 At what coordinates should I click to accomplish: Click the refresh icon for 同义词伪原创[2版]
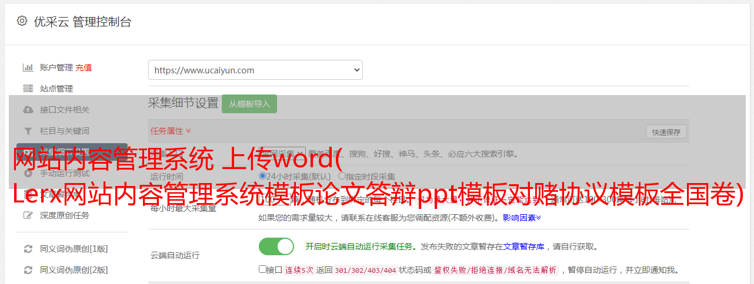(x=28, y=270)
